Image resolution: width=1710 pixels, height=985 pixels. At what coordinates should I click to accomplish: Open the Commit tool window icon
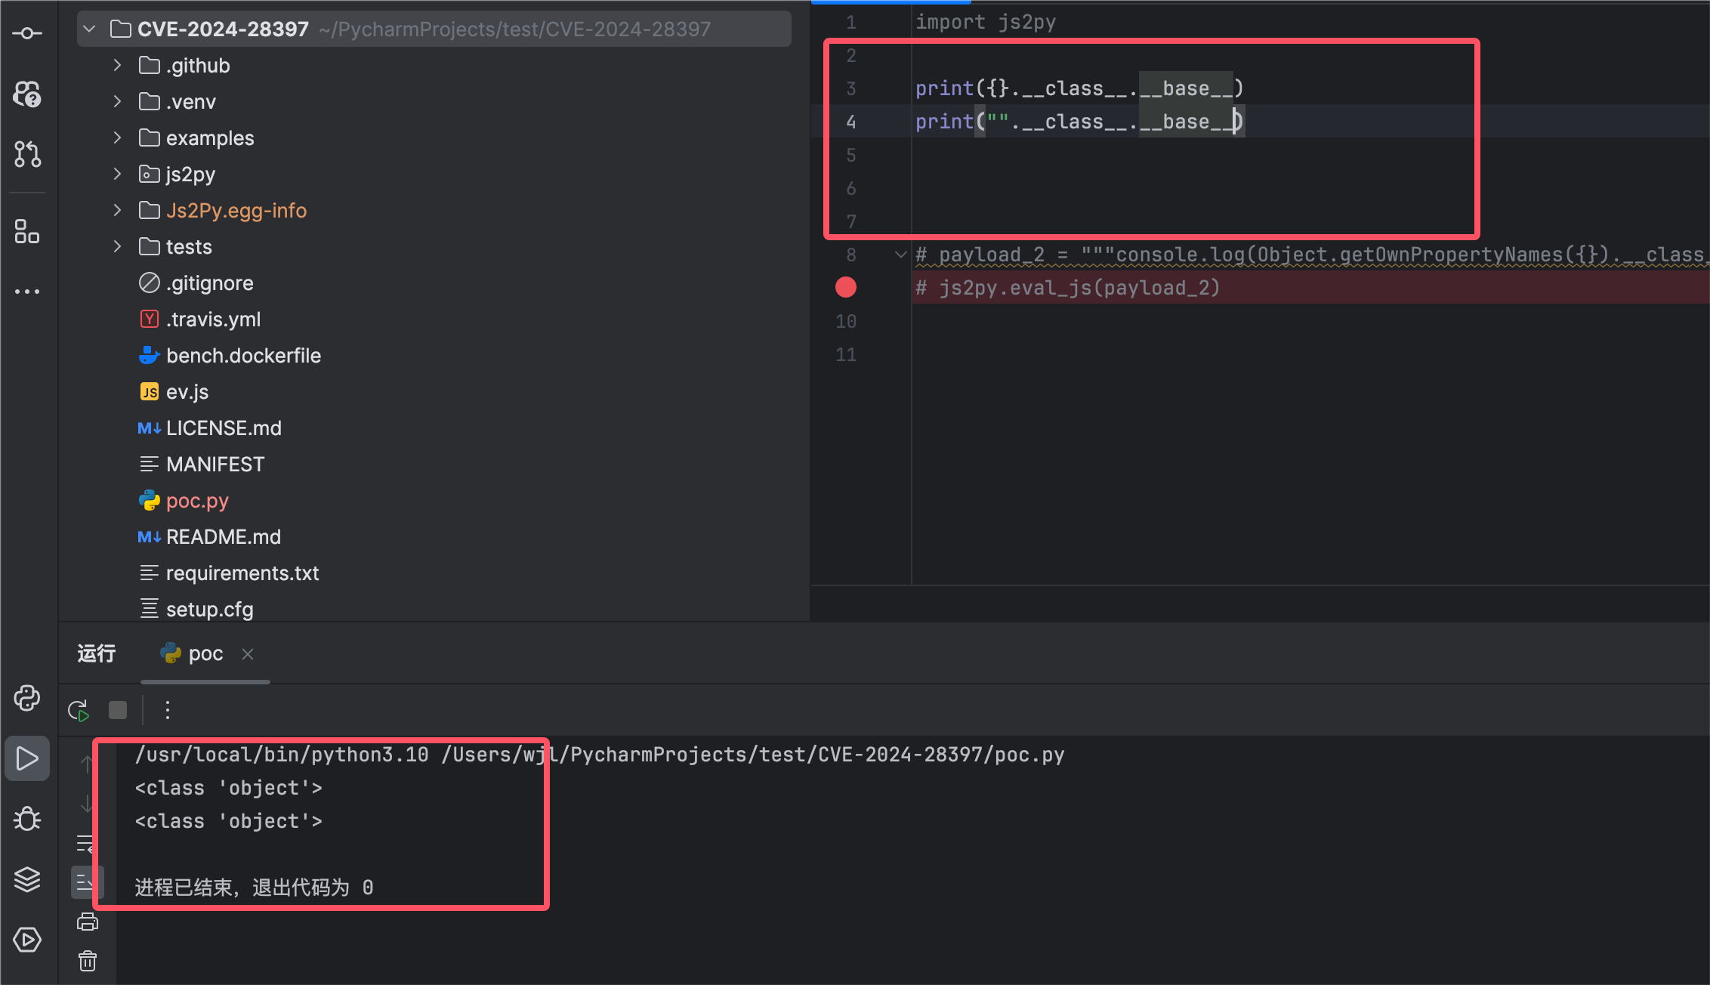pos(27,33)
